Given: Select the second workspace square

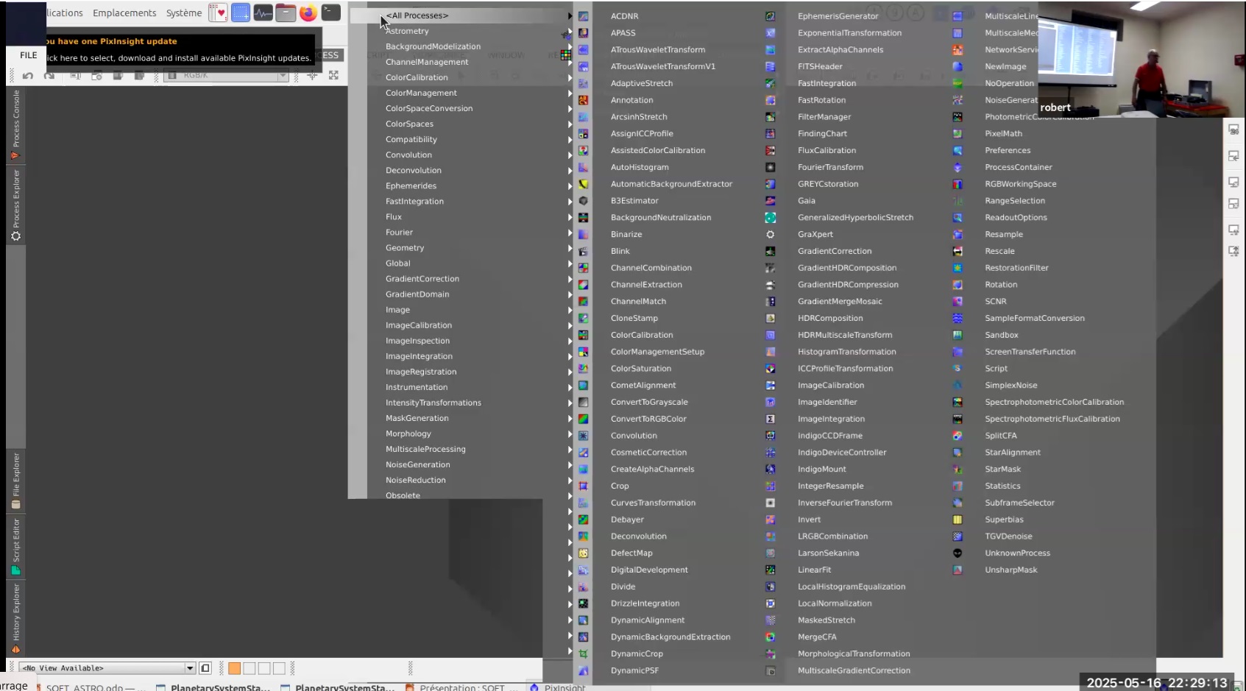Looking at the screenshot, I should tap(249, 668).
